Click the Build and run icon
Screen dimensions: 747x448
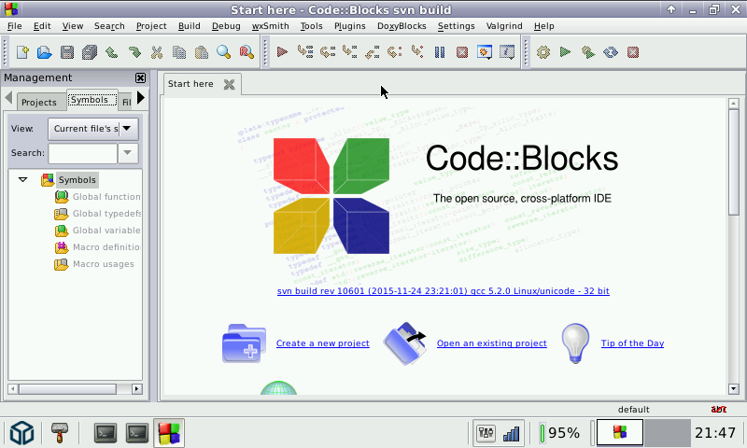[x=588, y=51]
